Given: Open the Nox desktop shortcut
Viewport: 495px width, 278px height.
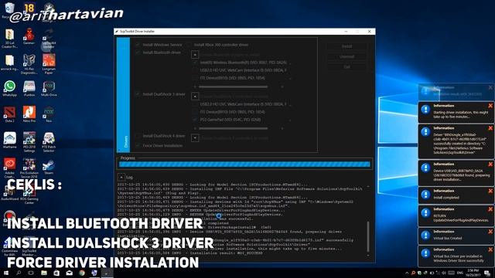Looking at the screenshot, I should [49, 114].
